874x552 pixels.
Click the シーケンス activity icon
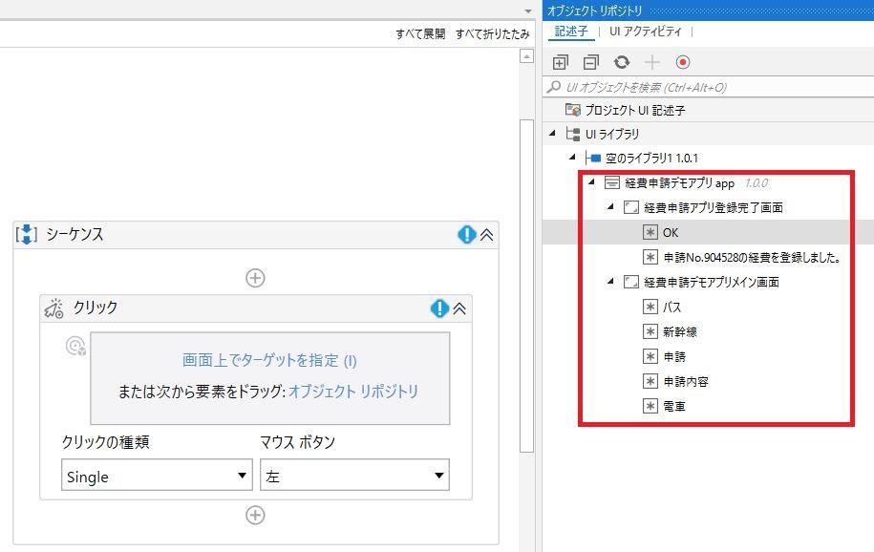[x=27, y=234]
